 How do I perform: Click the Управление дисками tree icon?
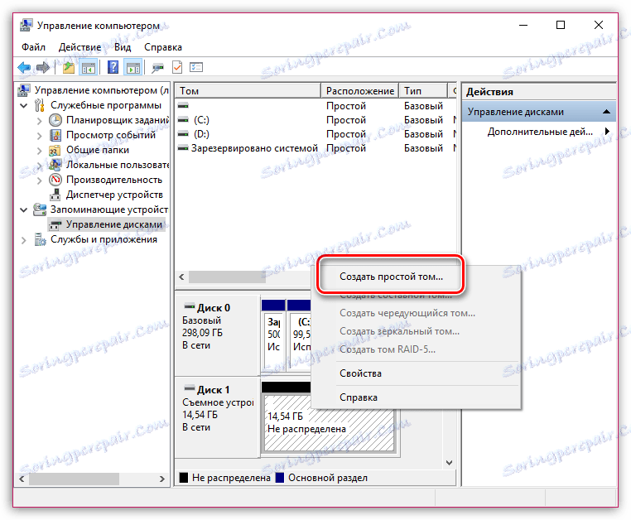click(x=55, y=225)
